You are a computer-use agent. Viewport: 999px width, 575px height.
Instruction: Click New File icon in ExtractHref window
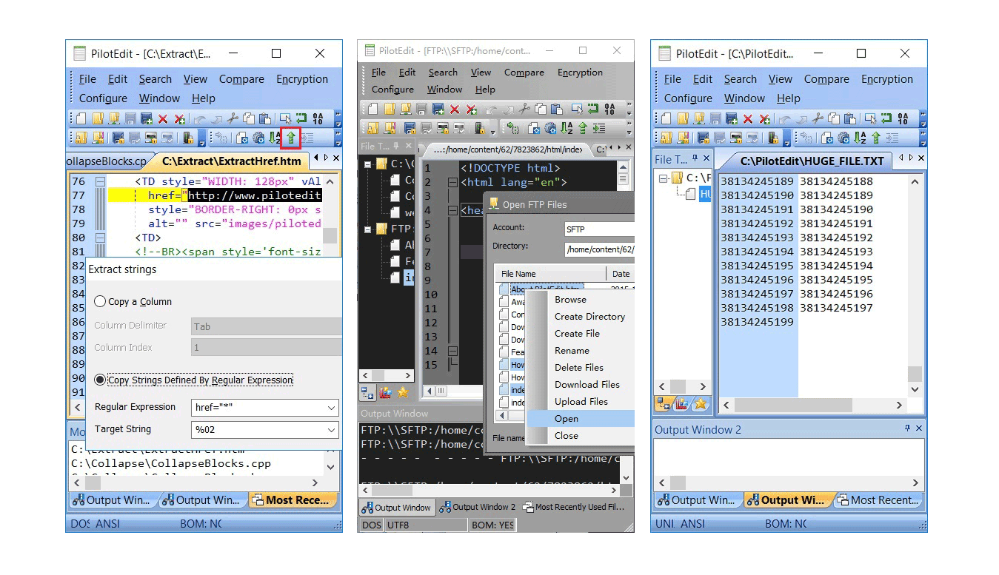click(x=81, y=118)
